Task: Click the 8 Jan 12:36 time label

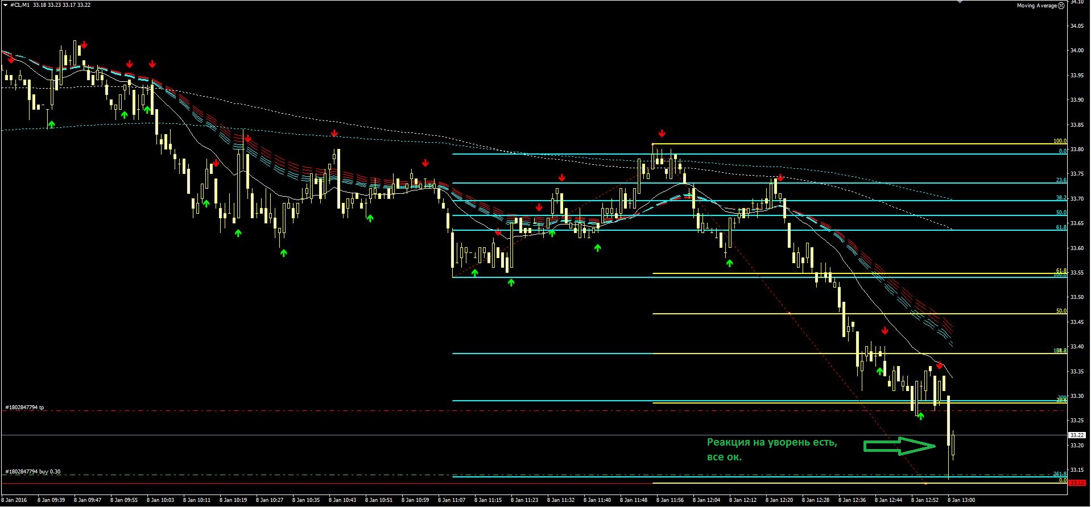Action: coord(852,500)
